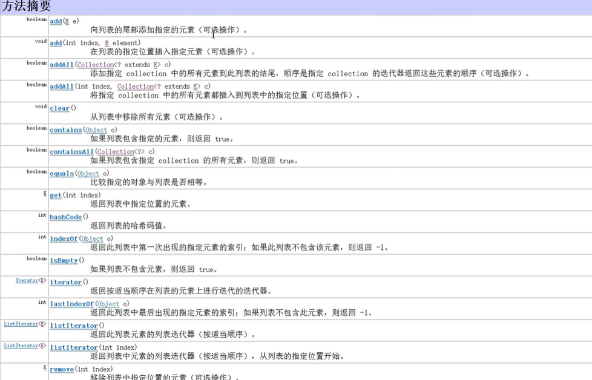This screenshot has width=592, height=380.
Task: Open the remove(int index) method link
Action: 62,370
